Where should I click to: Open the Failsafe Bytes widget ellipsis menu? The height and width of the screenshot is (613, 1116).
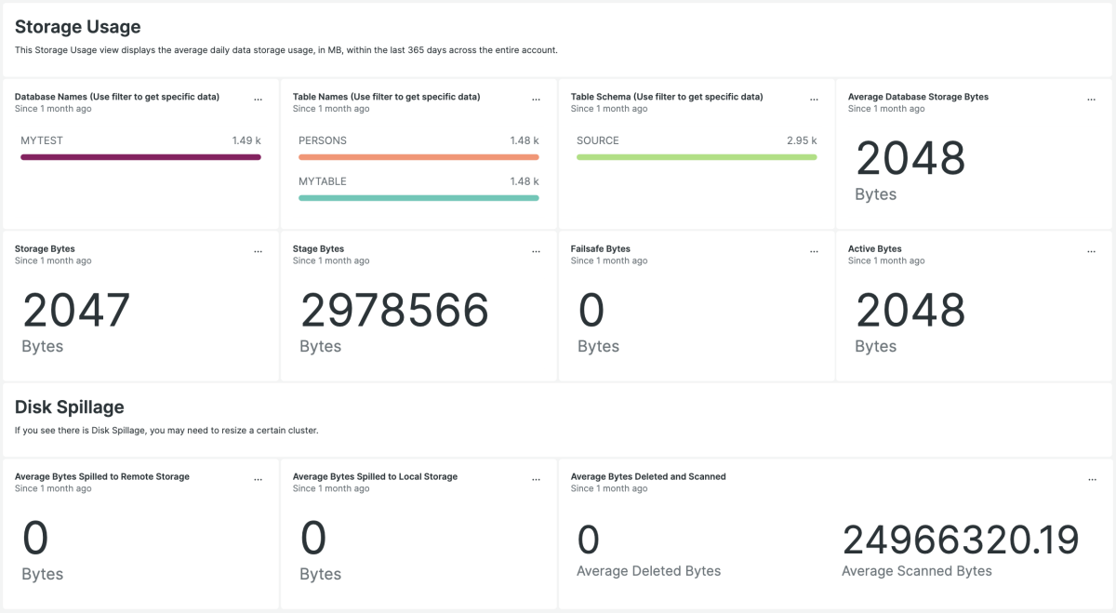[x=815, y=251]
